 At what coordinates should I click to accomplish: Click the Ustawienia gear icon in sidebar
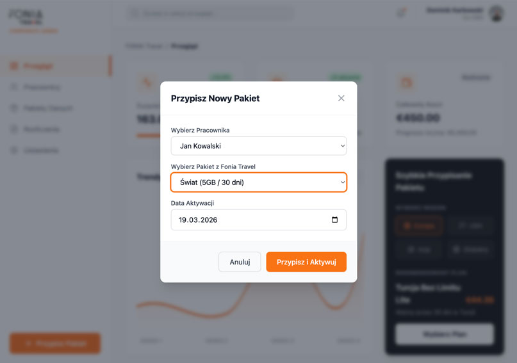tap(14, 150)
